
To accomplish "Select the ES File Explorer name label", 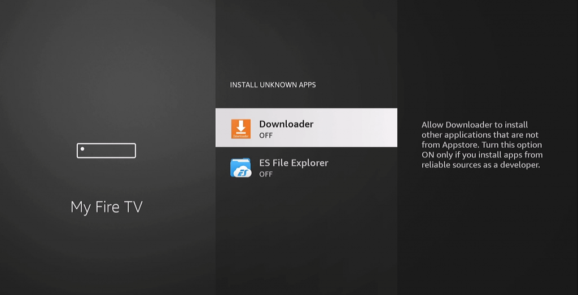I will point(294,163).
